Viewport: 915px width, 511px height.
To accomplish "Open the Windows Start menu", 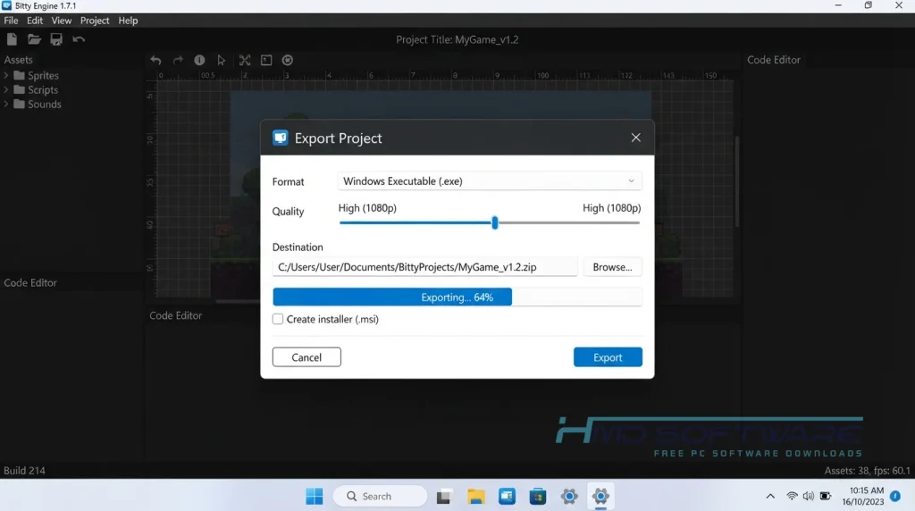I will 314,496.
